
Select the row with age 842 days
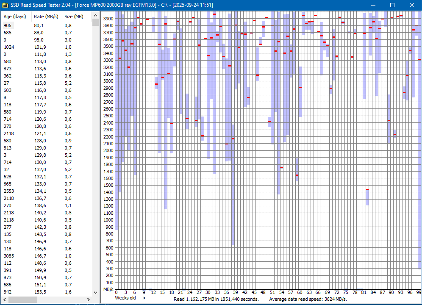click(46, 292)
